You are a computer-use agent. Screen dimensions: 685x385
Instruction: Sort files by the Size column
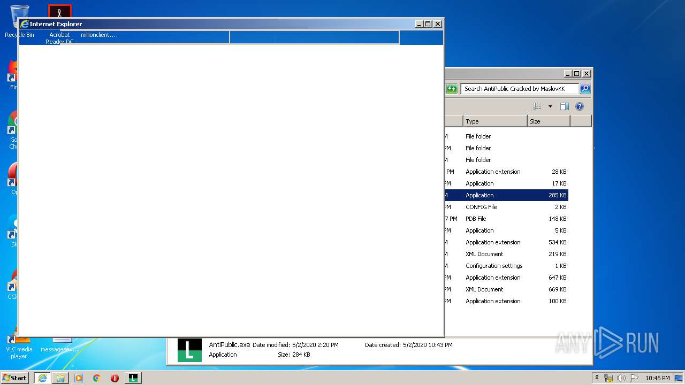tap(549, 121)
